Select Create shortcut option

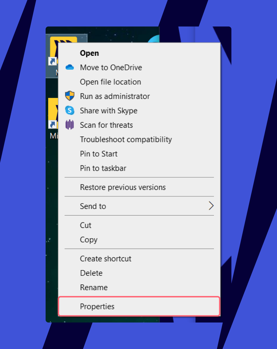(106, 259)
